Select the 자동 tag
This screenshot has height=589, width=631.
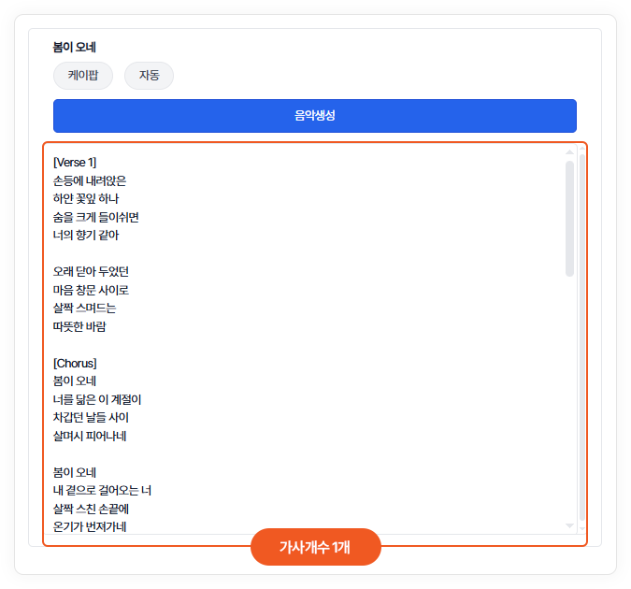click(149, 76)
